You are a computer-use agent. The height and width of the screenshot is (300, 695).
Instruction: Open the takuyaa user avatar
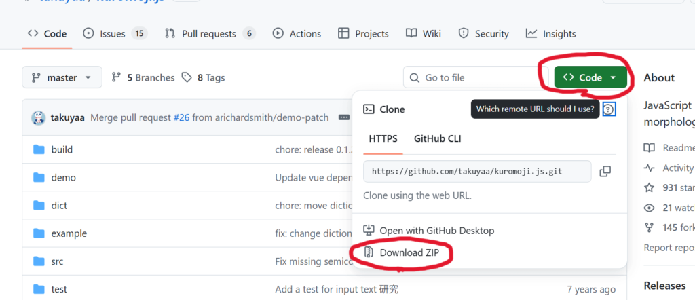(39, 117)
